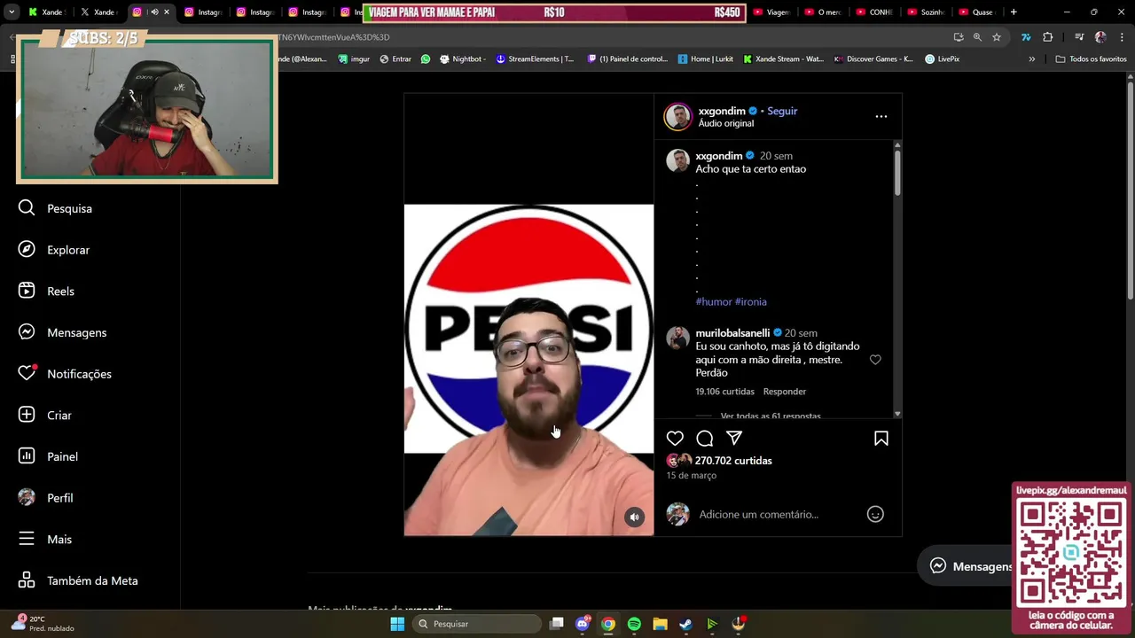The width and height of the screenshot is (1135, 638).
Task: Open Windows Start button
Action: 397,624
